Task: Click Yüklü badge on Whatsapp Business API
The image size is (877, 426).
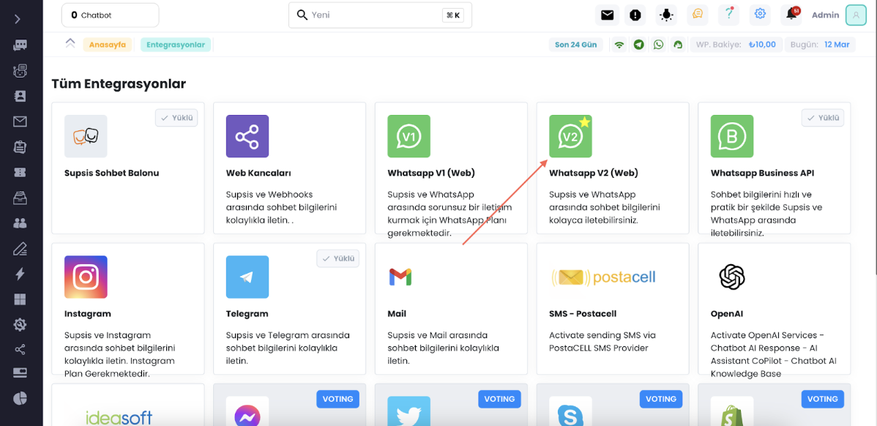Action: pos(823,118)
